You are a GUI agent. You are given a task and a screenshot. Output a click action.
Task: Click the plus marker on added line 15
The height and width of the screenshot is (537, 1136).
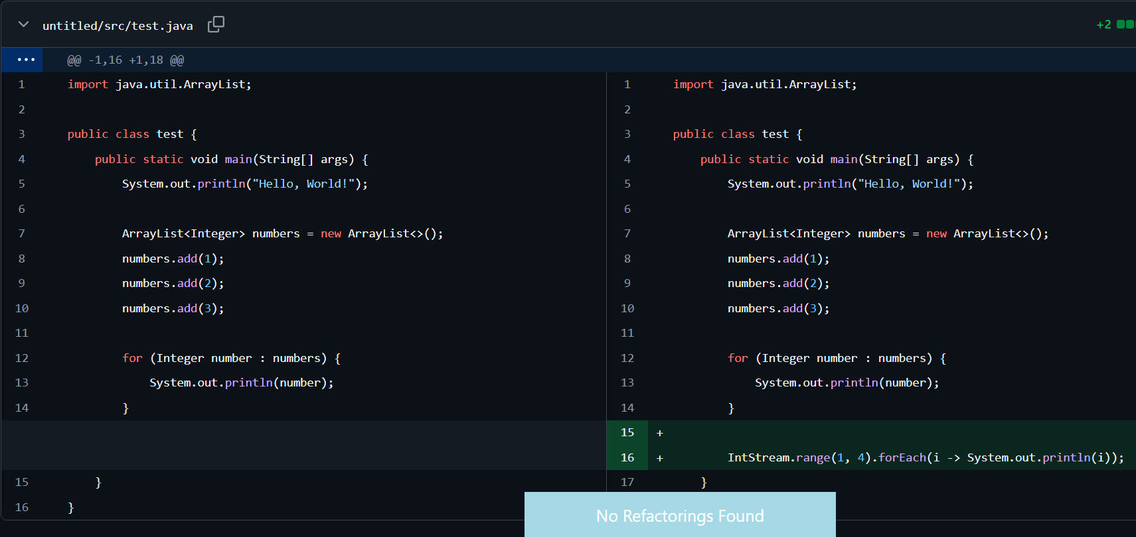coord(659,433)
